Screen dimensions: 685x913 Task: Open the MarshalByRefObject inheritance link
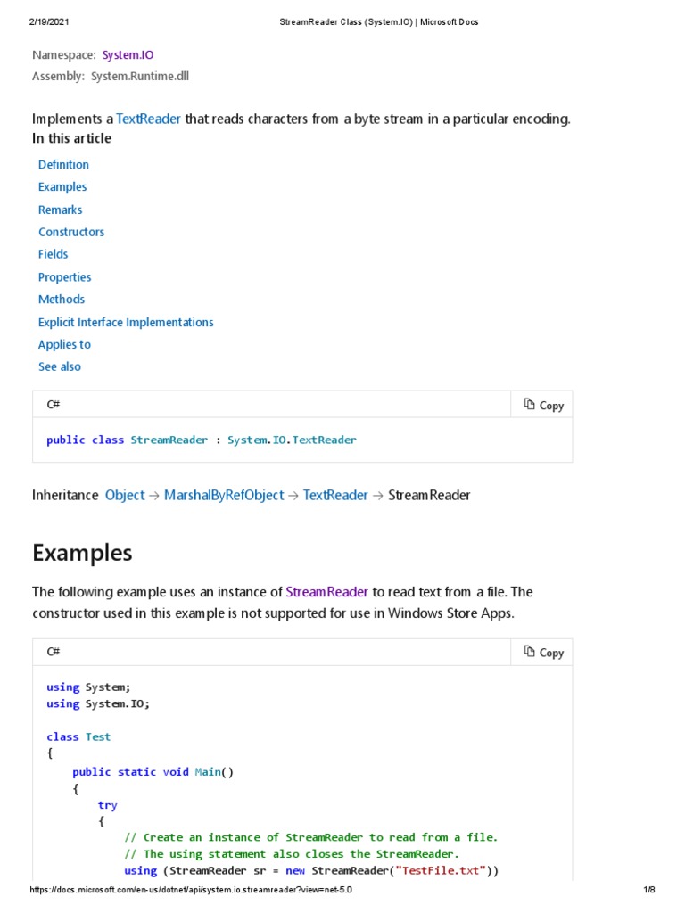coord(224,495)
